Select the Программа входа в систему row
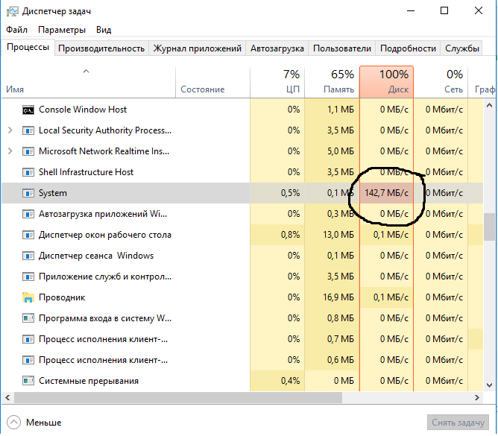Viewport: 498px width, 436px height. [x=242, y=318]
